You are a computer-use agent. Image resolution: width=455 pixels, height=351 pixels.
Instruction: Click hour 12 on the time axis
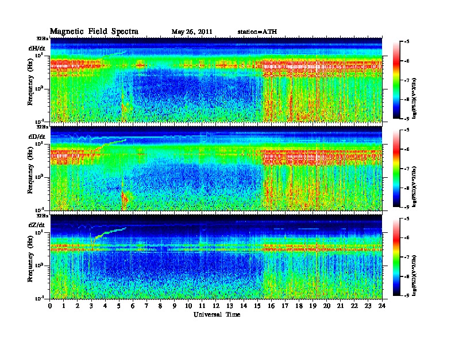[x=216, y=306]
